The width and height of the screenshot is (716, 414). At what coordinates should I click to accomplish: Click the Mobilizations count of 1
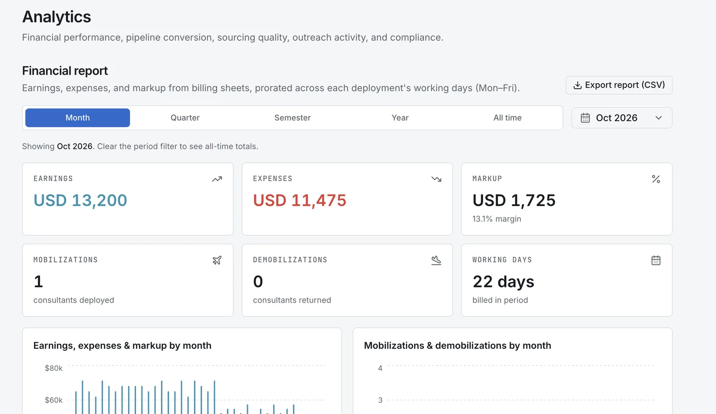point(38,282)
